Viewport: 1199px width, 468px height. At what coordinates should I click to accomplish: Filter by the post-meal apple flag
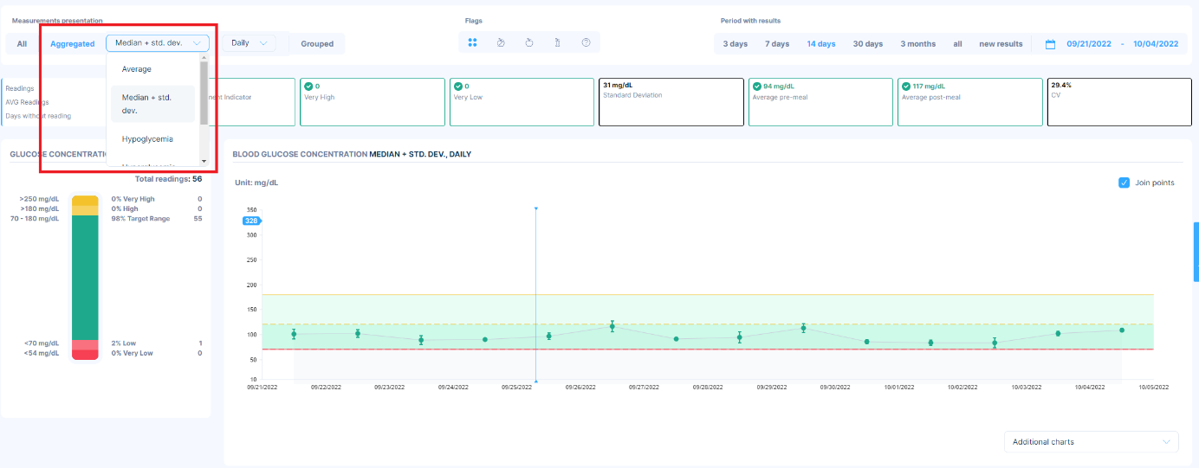(529, 42)
